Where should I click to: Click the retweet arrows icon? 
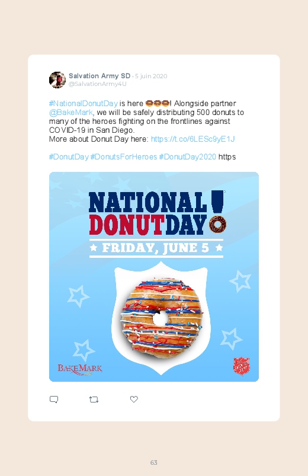94,400
